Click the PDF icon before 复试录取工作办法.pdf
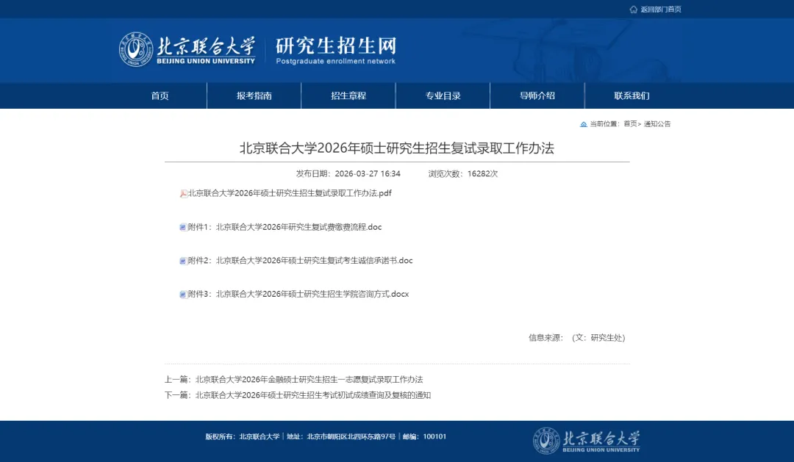794x462 pixels. coord(183,194)
